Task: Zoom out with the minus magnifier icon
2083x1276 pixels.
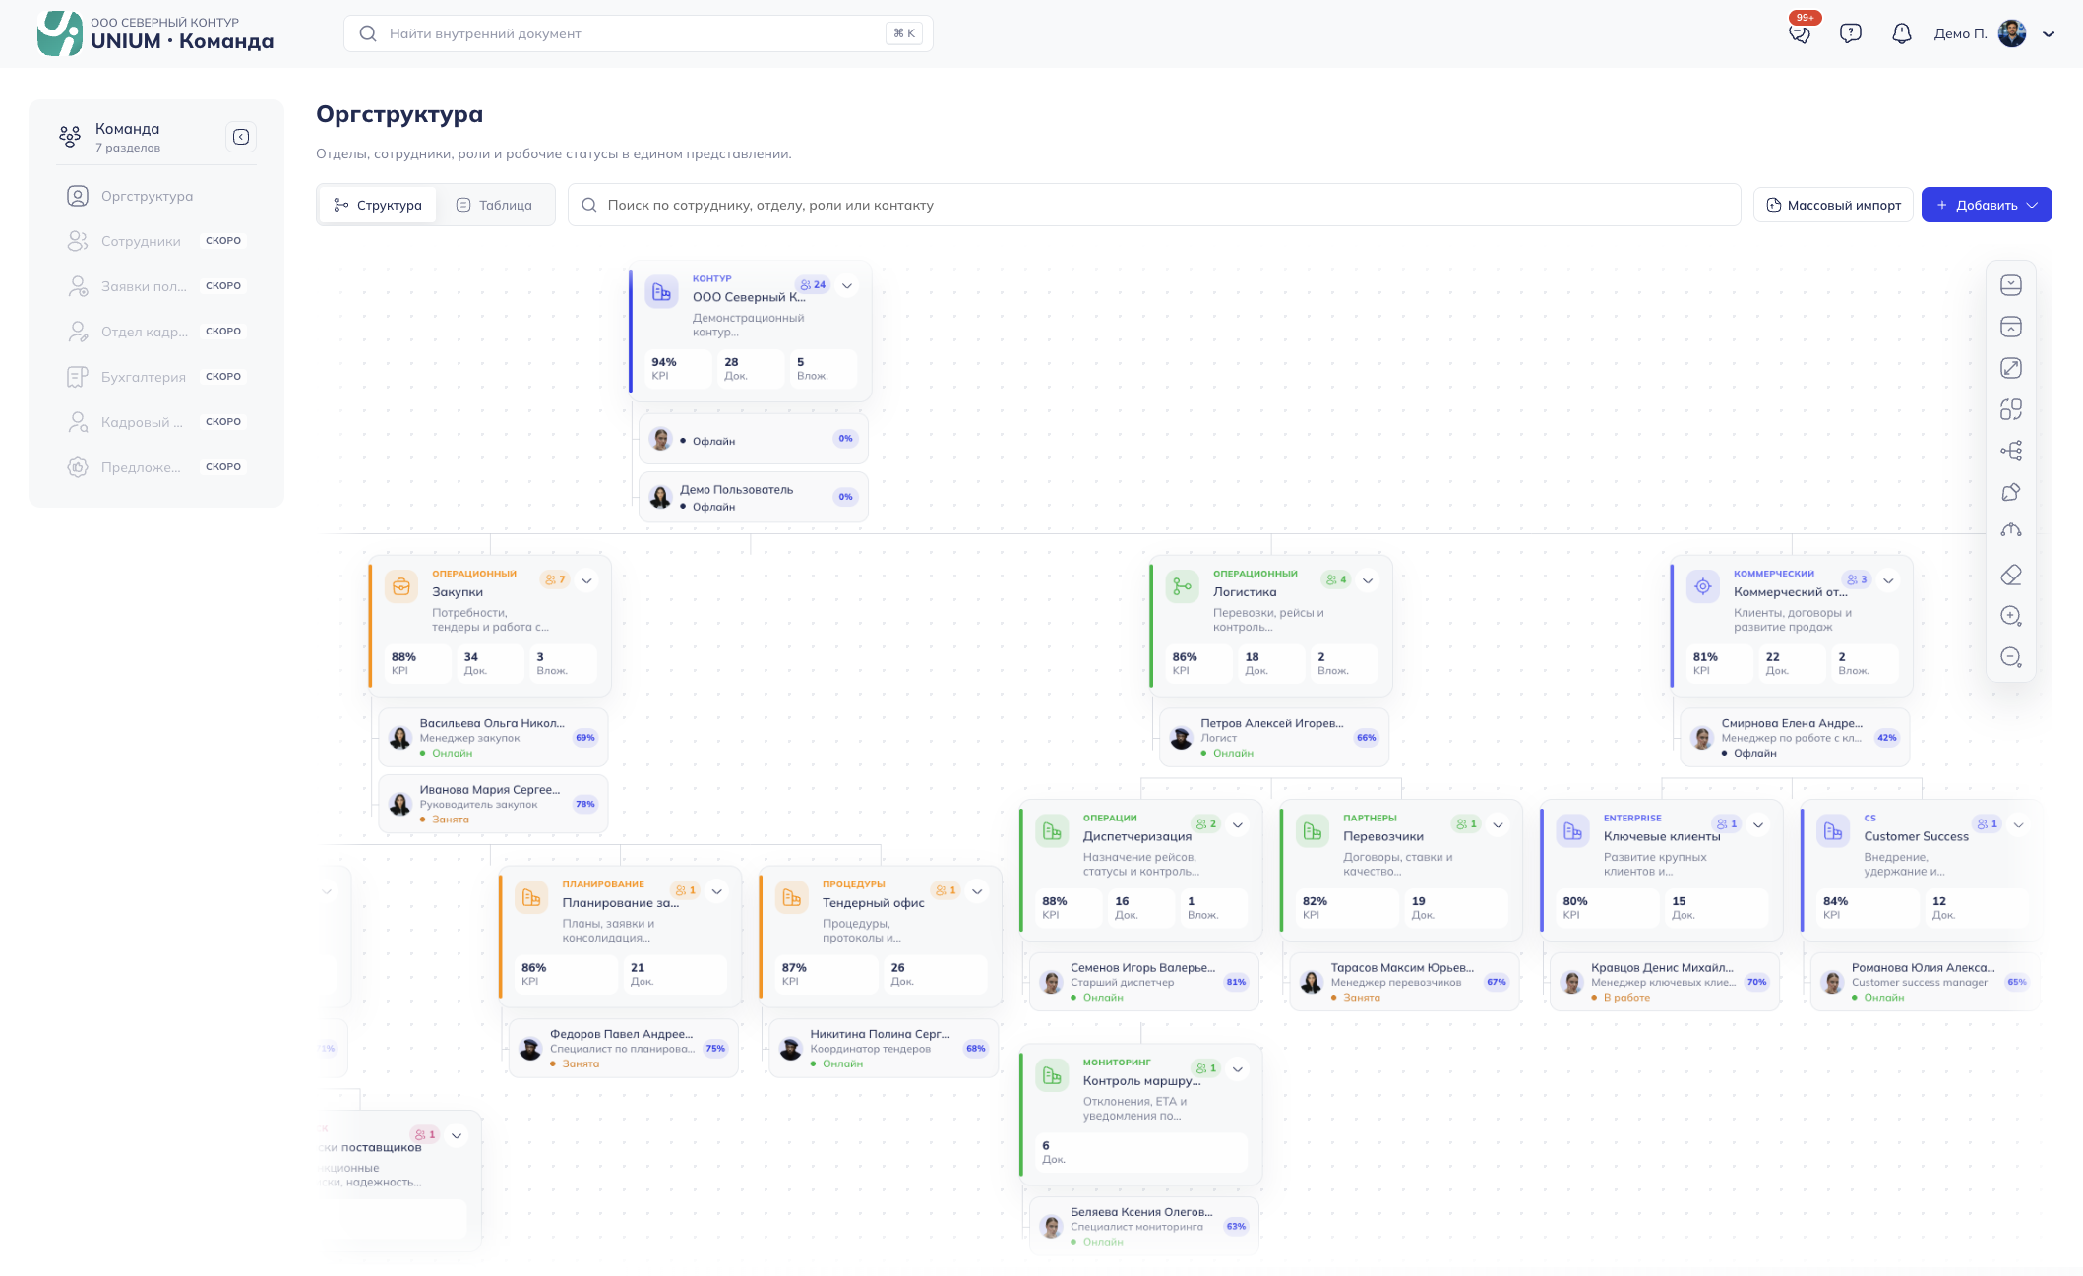Action: coord(2011,657)
